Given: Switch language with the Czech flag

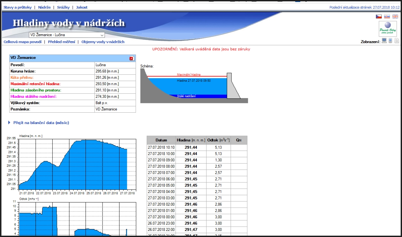Looking at the screenshot, I should coord(379,16).
